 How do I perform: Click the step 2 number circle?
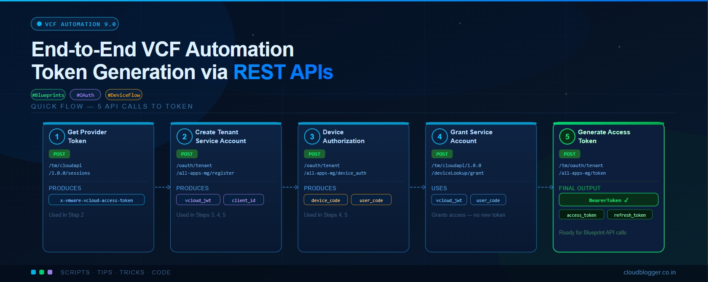[184, 136]
